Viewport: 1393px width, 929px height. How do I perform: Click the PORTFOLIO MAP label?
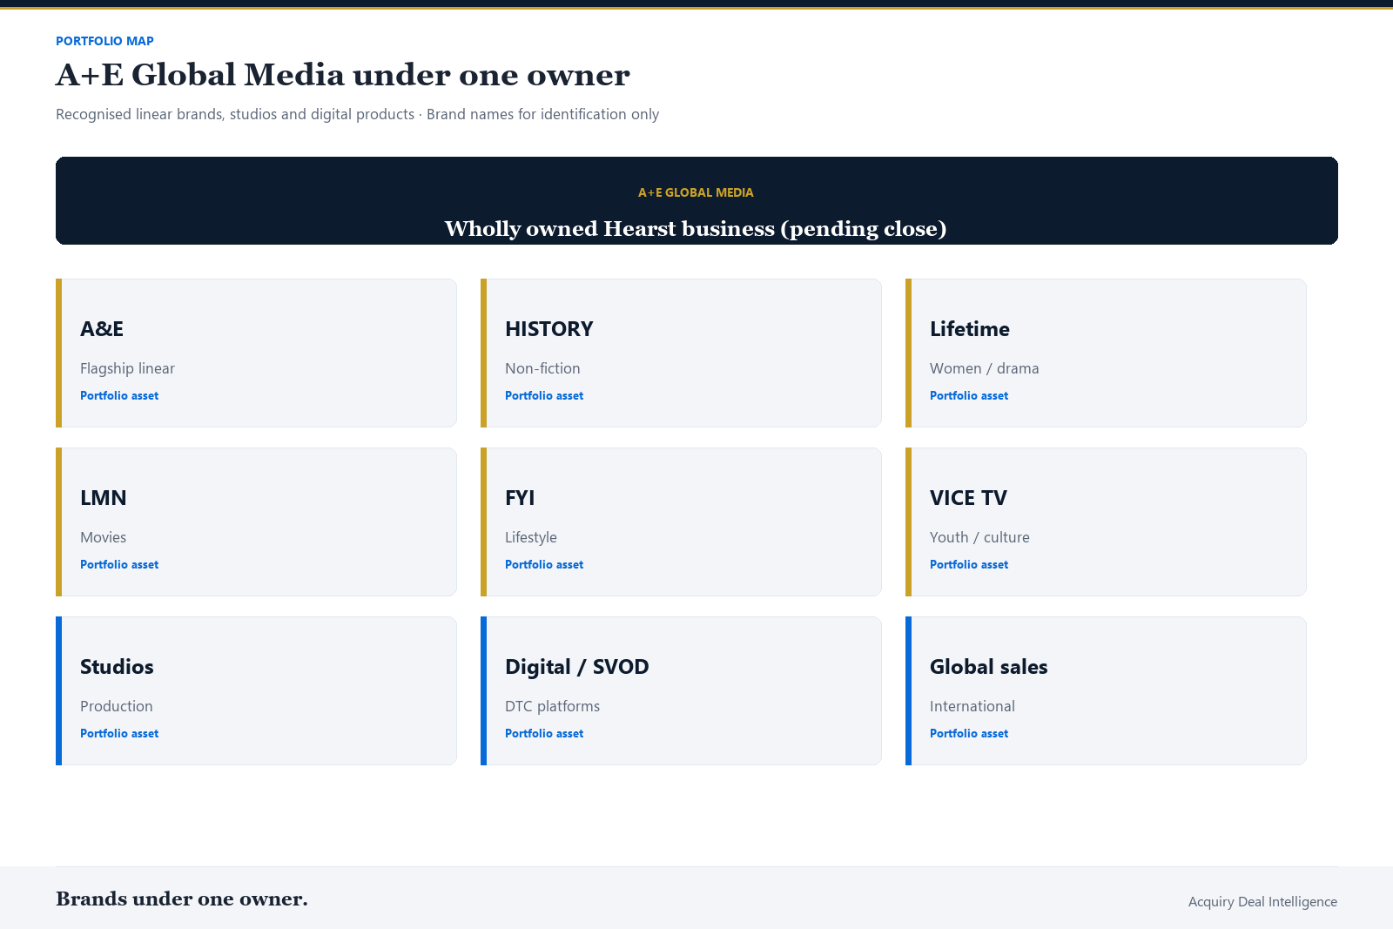[104, 41]
